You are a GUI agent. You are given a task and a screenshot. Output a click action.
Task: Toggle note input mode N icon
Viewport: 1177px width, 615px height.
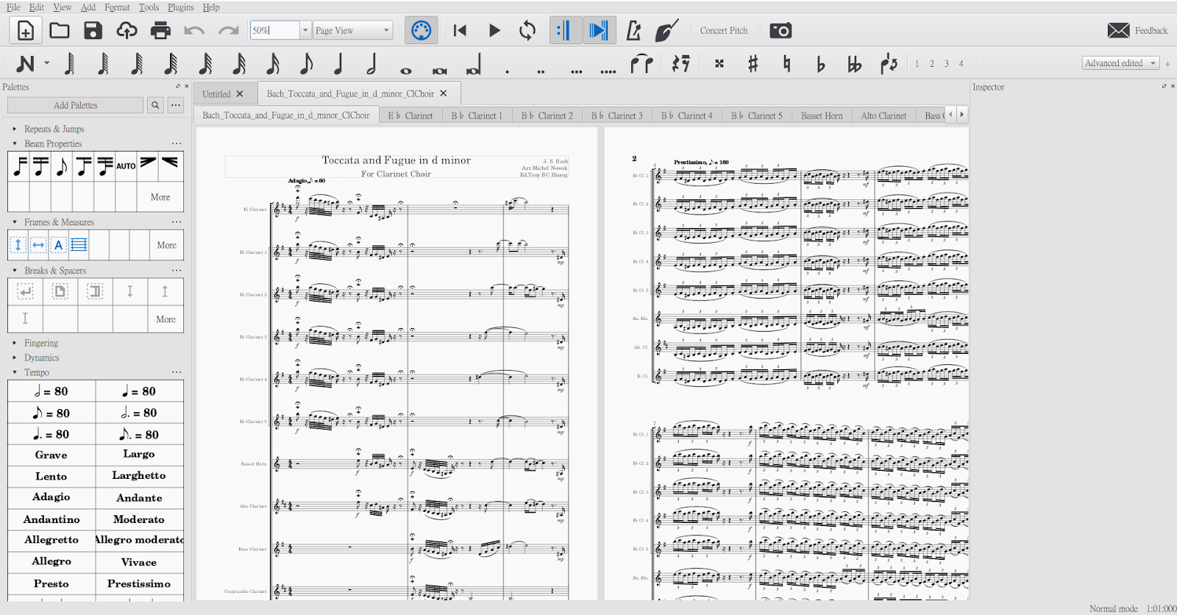point(25,64)
